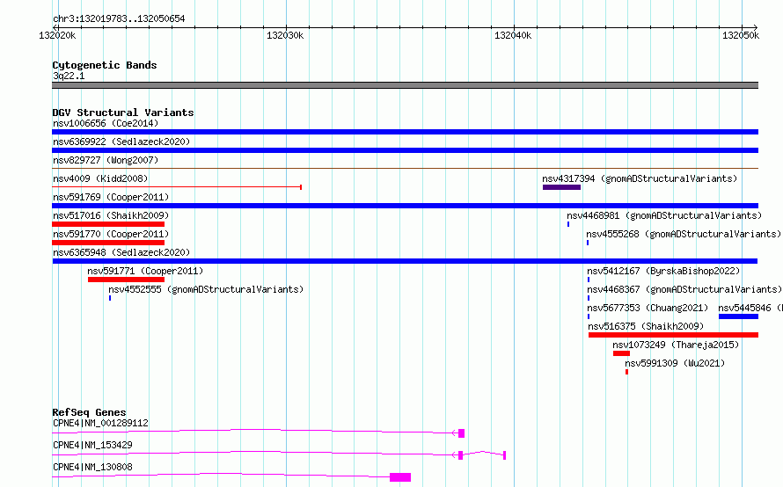
Task: Click the 132020k ruler tick label
Action: tap(57, 35)
